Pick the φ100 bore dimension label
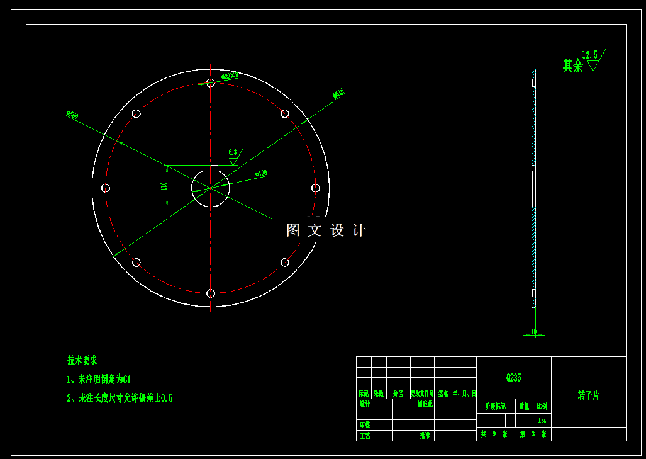Image resolution: width=646 pixels, height=459 pixels. click(261, 174)
